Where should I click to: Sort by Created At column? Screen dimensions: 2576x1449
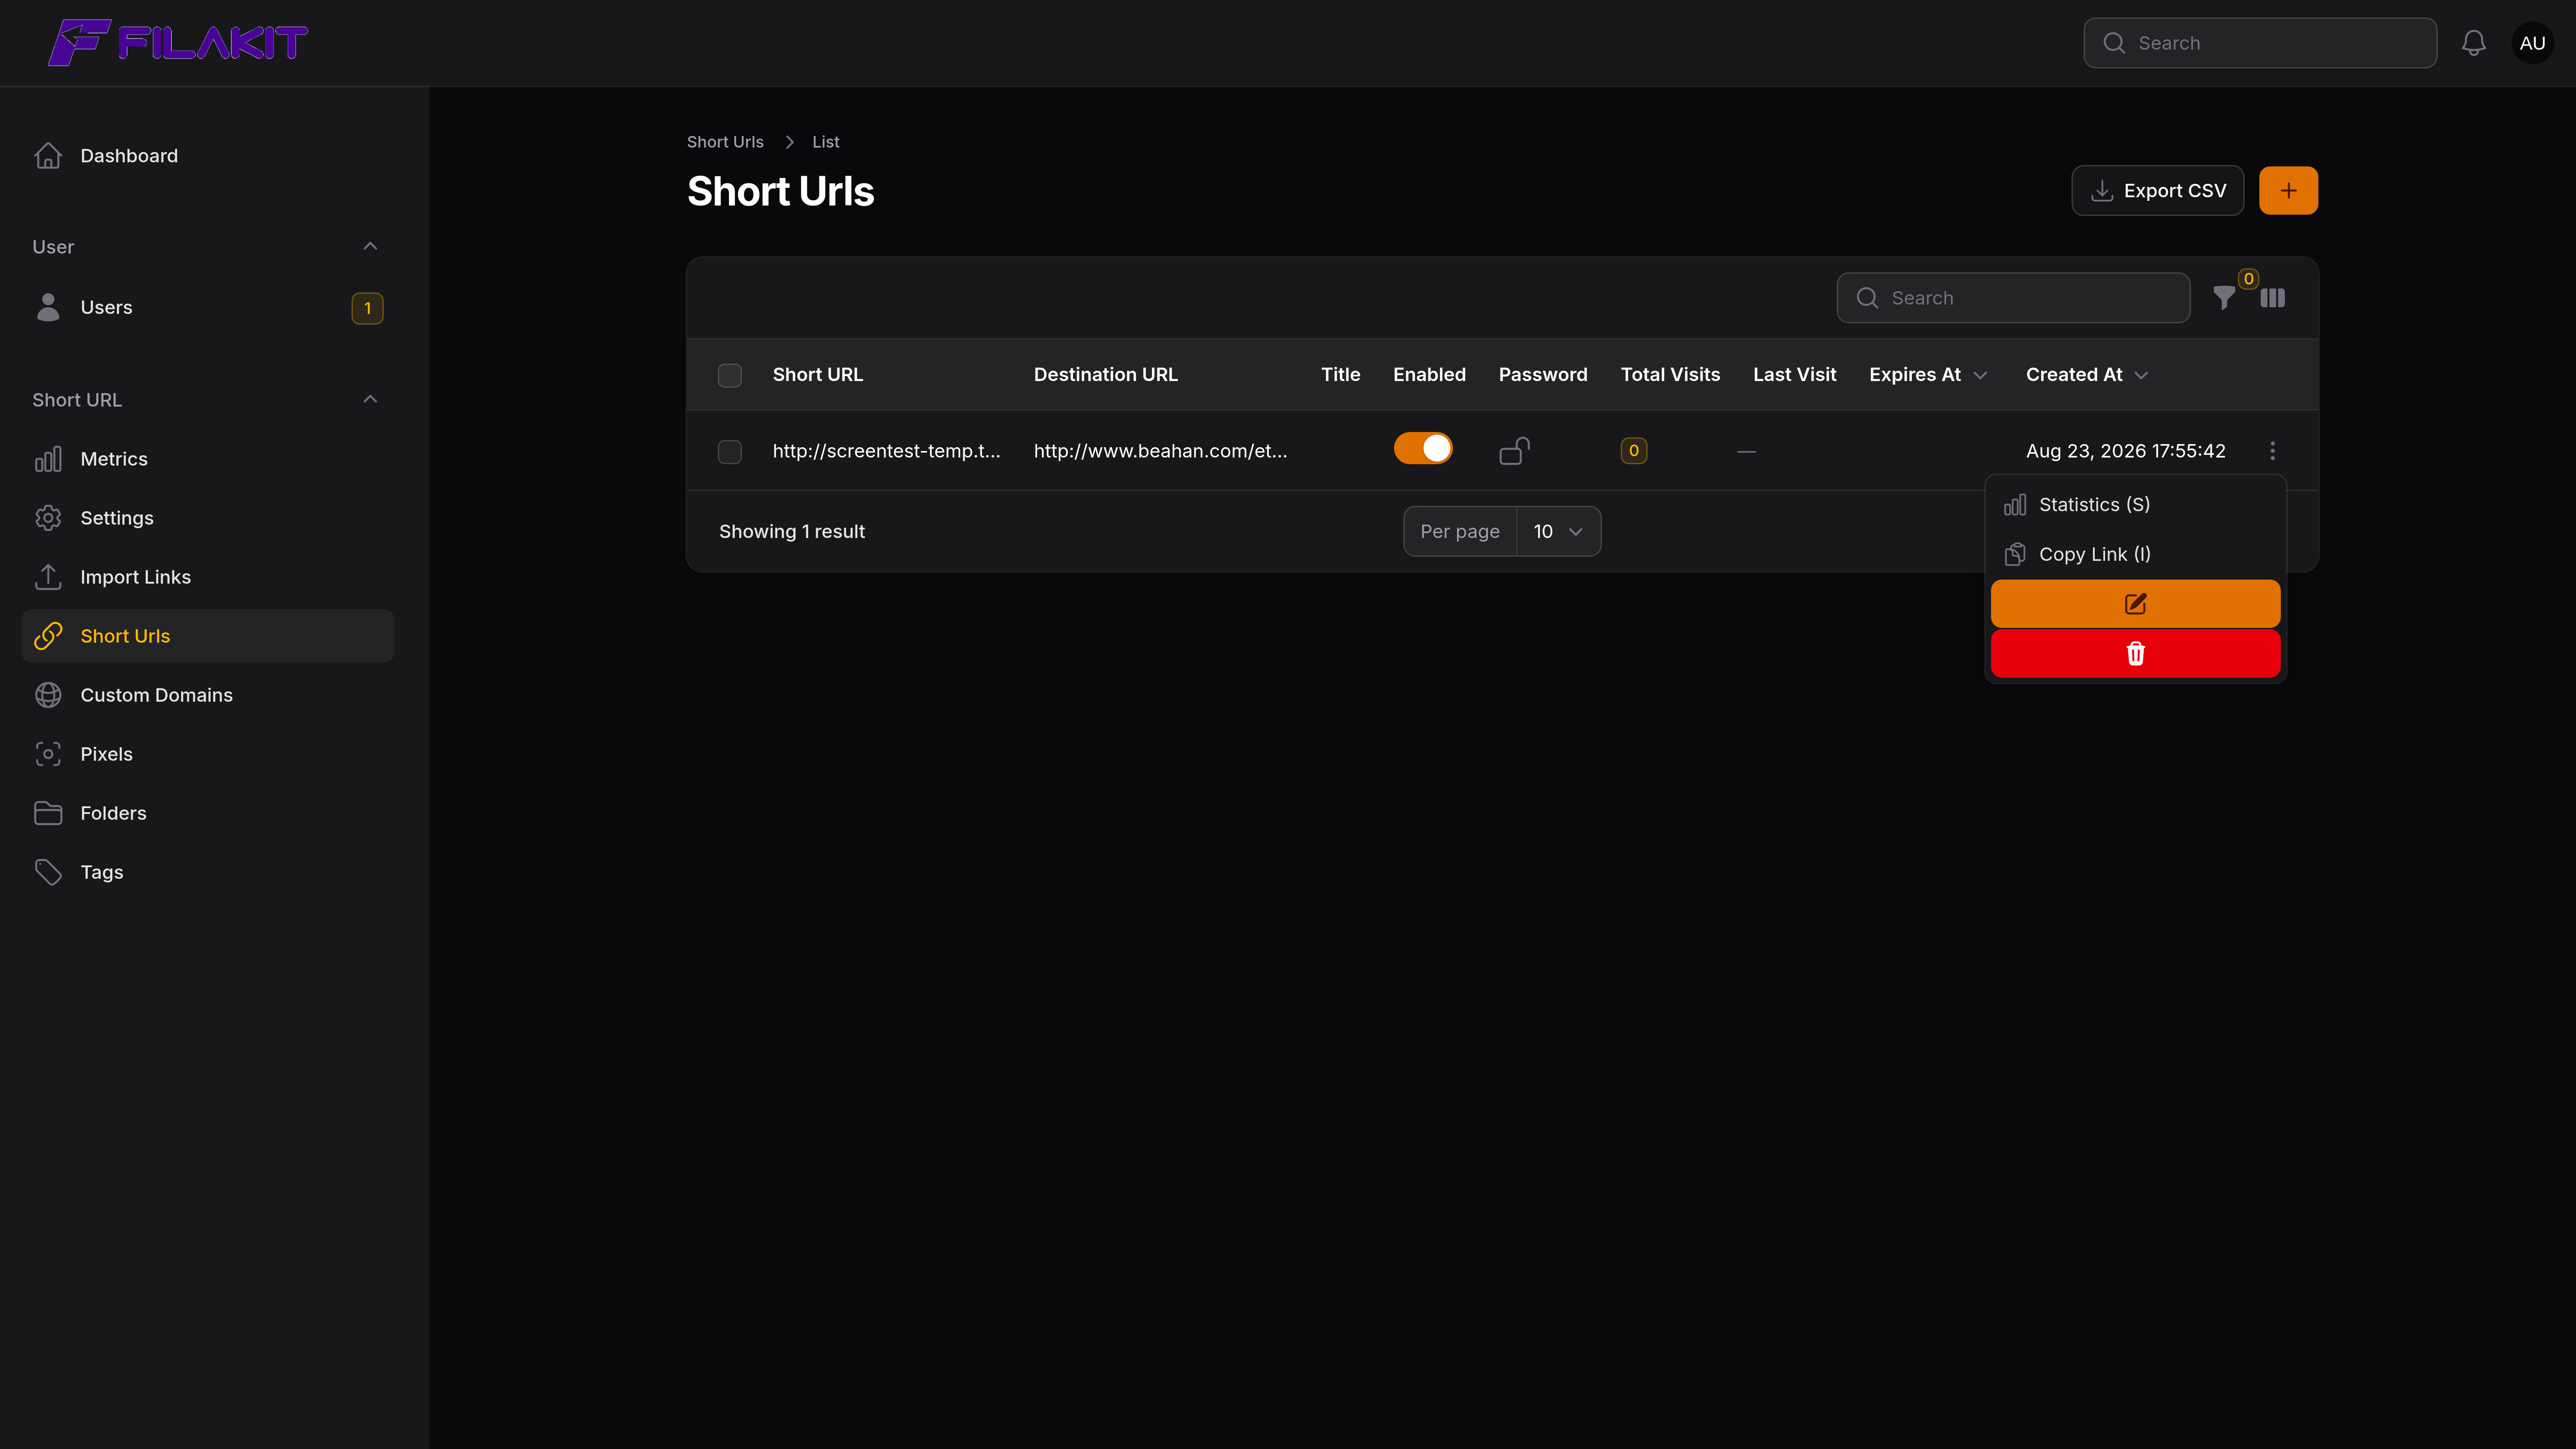click(2087, 375)
